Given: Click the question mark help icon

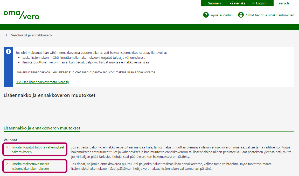Looking at the screenshot, I should click(x=206, y=15).
